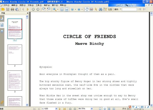Switch to continuous page layout
The width and height of the screenshot is (153, 110).
tap(105, 109)
